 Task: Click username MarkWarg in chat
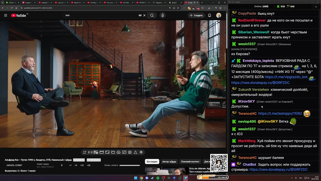pos(247,141)
